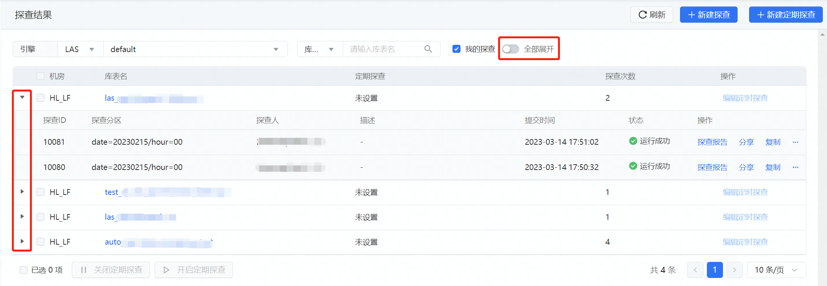Click 开启定期探查 button
Image resolution: width=827 pixels, height=286 pixels.
click(194, 270)
